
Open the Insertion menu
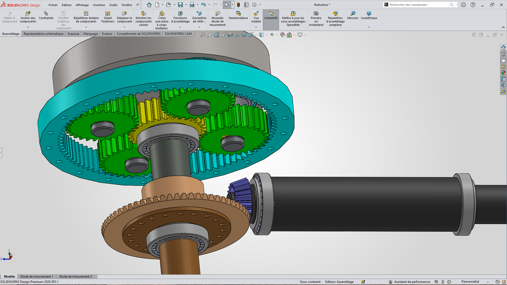99,5
